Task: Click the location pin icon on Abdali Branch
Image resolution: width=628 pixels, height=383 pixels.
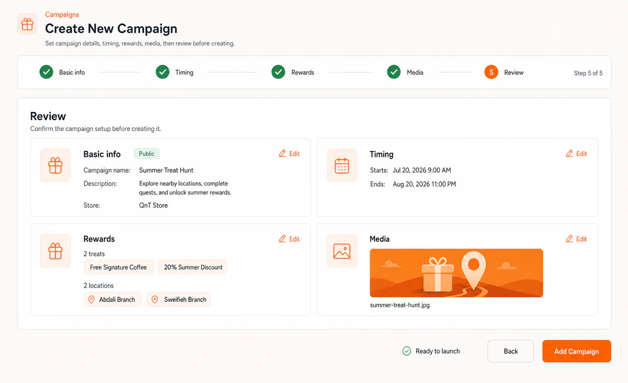Action: 92,299
